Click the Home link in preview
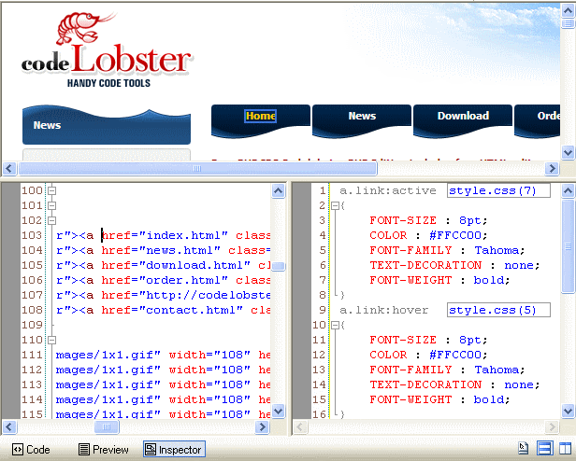576x461 pixels. (x=261, y=116)
